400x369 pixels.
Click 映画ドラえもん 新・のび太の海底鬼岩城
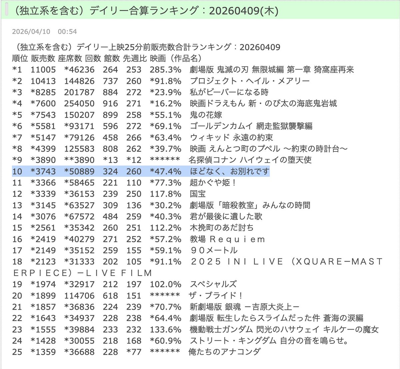click(x=263, y=104)
